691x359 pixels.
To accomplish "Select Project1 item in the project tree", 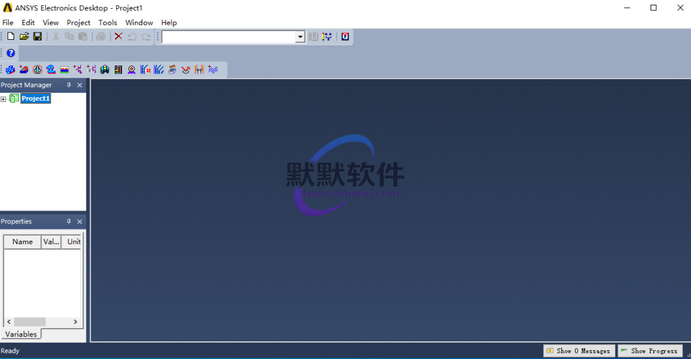I will tap(36, 99).
